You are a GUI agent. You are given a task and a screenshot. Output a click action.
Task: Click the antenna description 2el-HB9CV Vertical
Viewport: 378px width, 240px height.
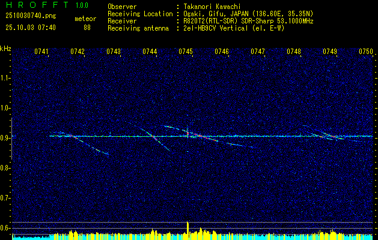tap(216, 28)
